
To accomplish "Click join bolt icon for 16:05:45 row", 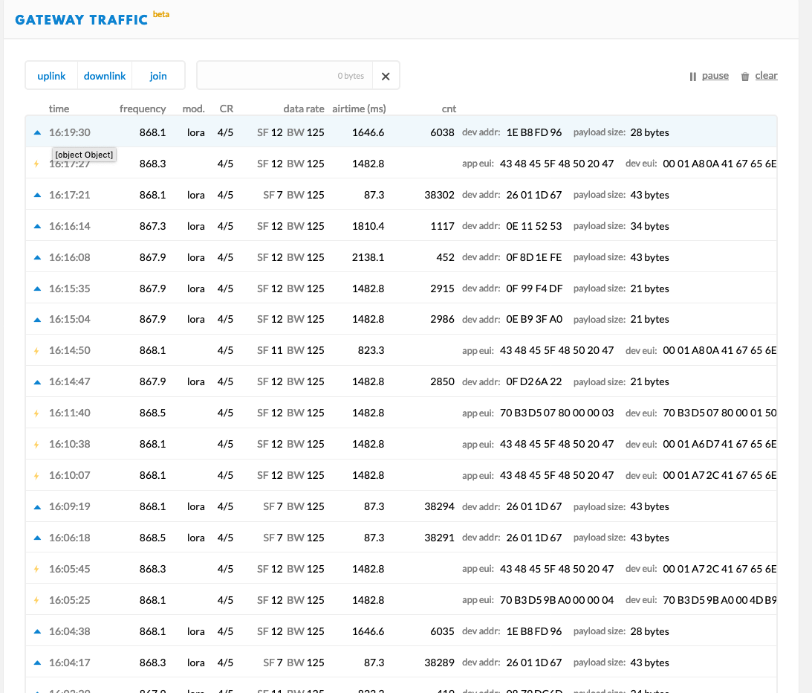I will [36, 569].
